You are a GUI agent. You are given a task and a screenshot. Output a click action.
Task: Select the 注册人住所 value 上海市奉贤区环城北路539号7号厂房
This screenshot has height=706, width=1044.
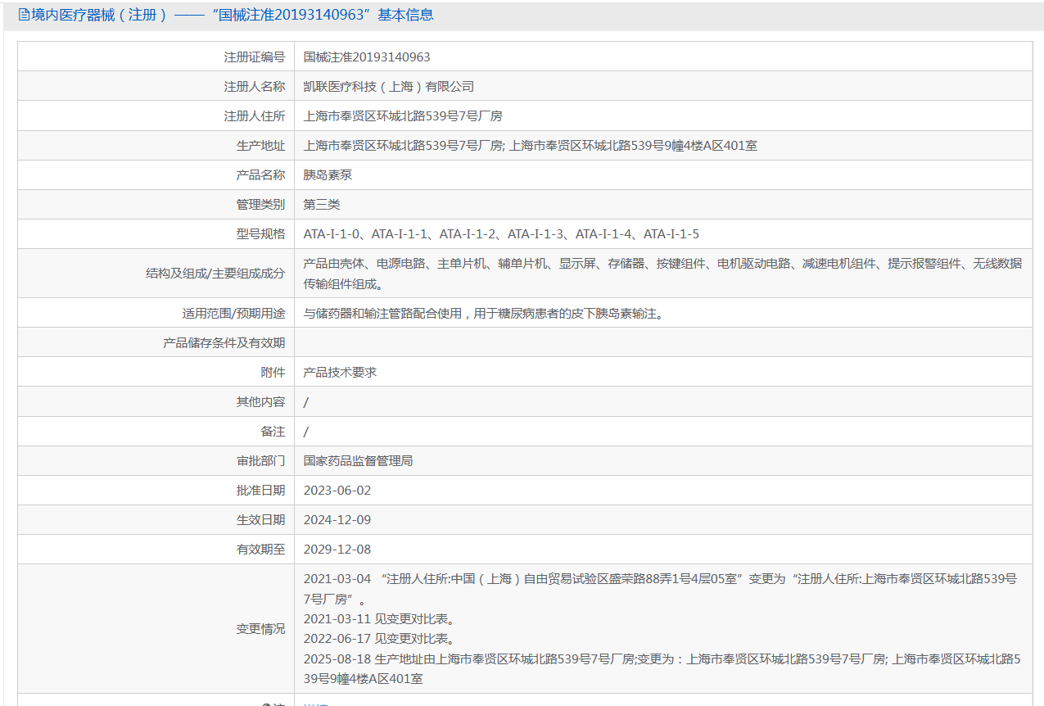point(403,116)
